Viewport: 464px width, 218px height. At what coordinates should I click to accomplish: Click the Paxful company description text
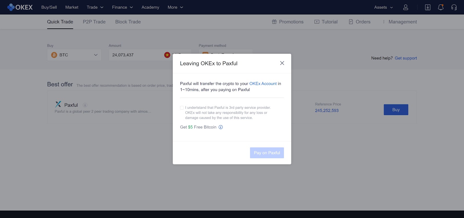[x=103, y=111]
